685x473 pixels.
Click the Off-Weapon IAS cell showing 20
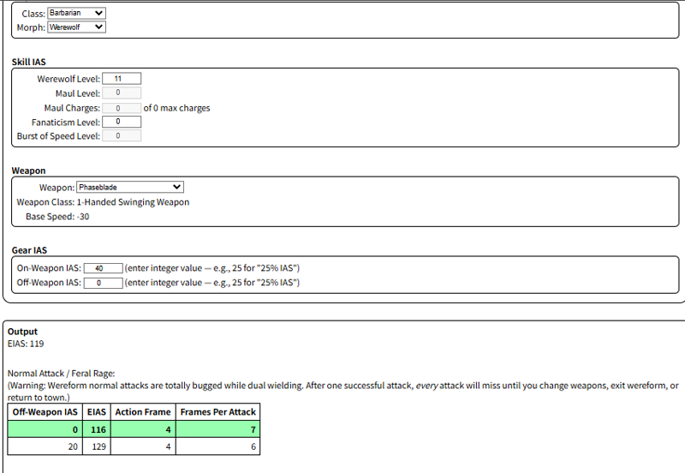[45, 446]
